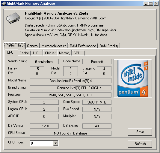Click the Family value 15

coord(37,69)
